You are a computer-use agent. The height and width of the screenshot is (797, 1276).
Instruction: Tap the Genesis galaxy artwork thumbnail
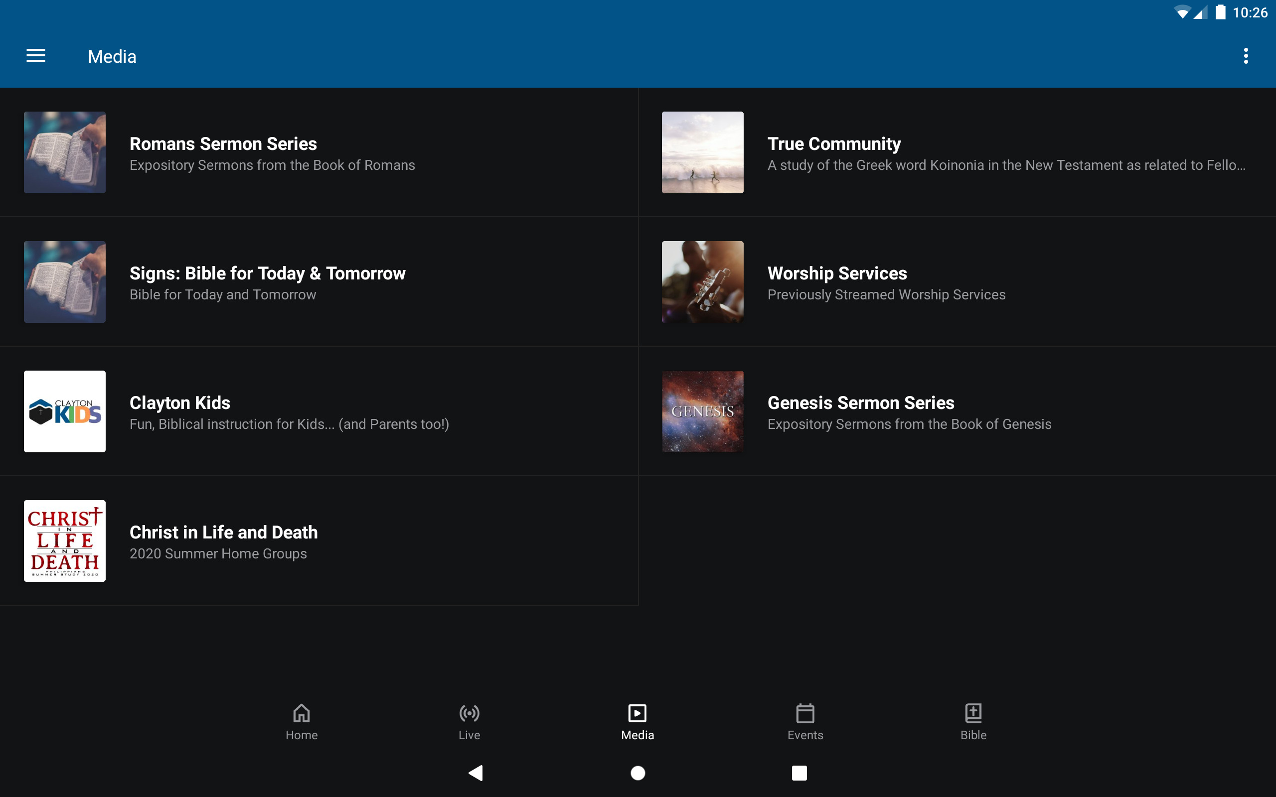click(x=702, y=411)
